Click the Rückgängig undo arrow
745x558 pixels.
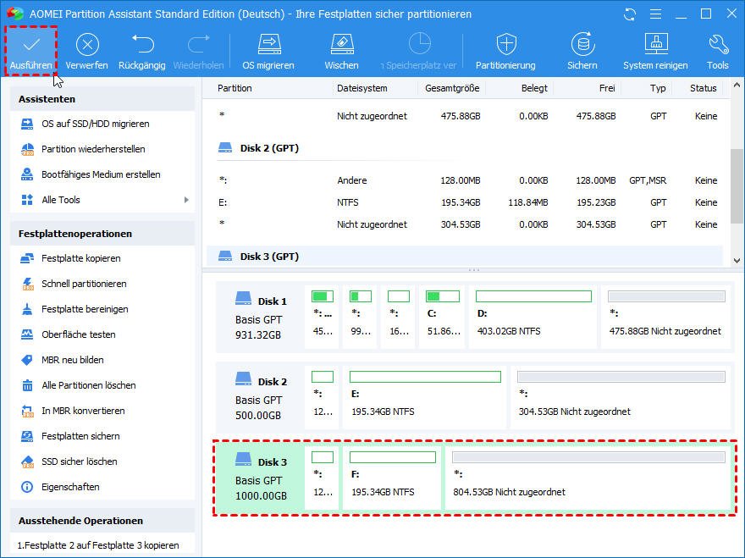[141, 45]
